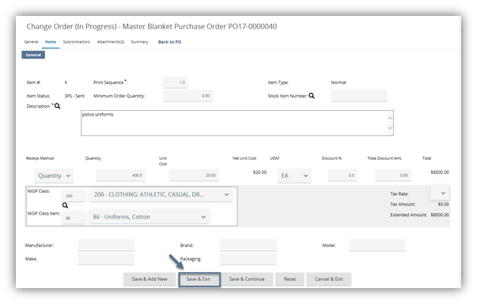Click the Stock Item Number input field
Viewport: 477px width, 304px height.
(x=359, y=96)
